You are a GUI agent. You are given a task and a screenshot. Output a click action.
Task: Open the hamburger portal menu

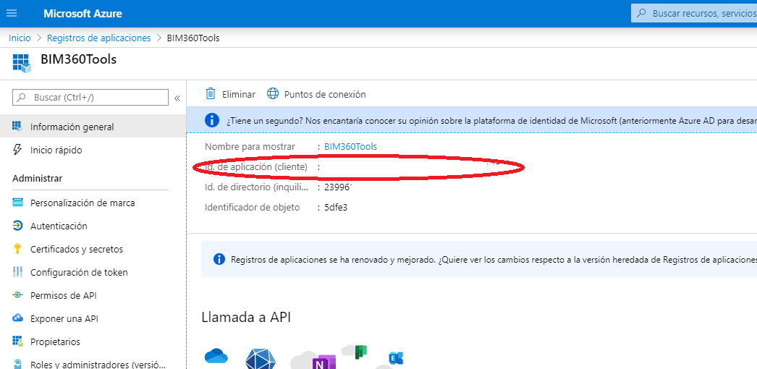point(11,13)
